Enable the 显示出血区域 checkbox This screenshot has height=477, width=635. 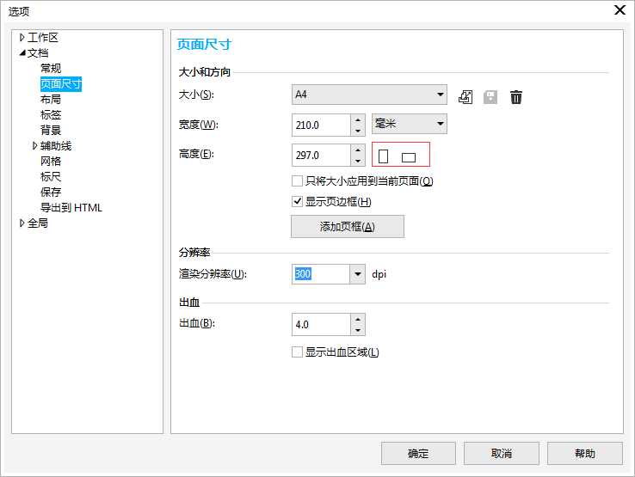click(298, 352)
